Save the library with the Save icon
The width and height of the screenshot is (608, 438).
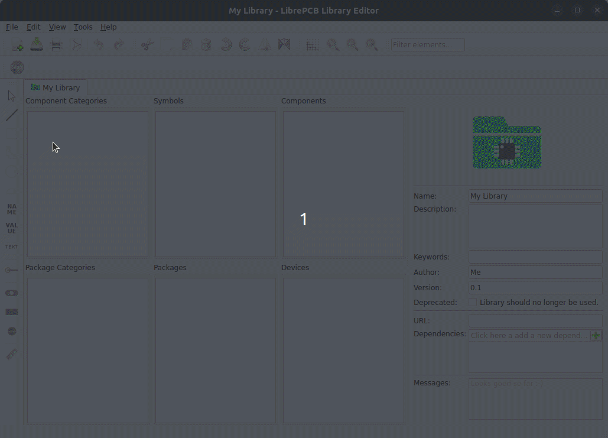click(x=37, y=44)
